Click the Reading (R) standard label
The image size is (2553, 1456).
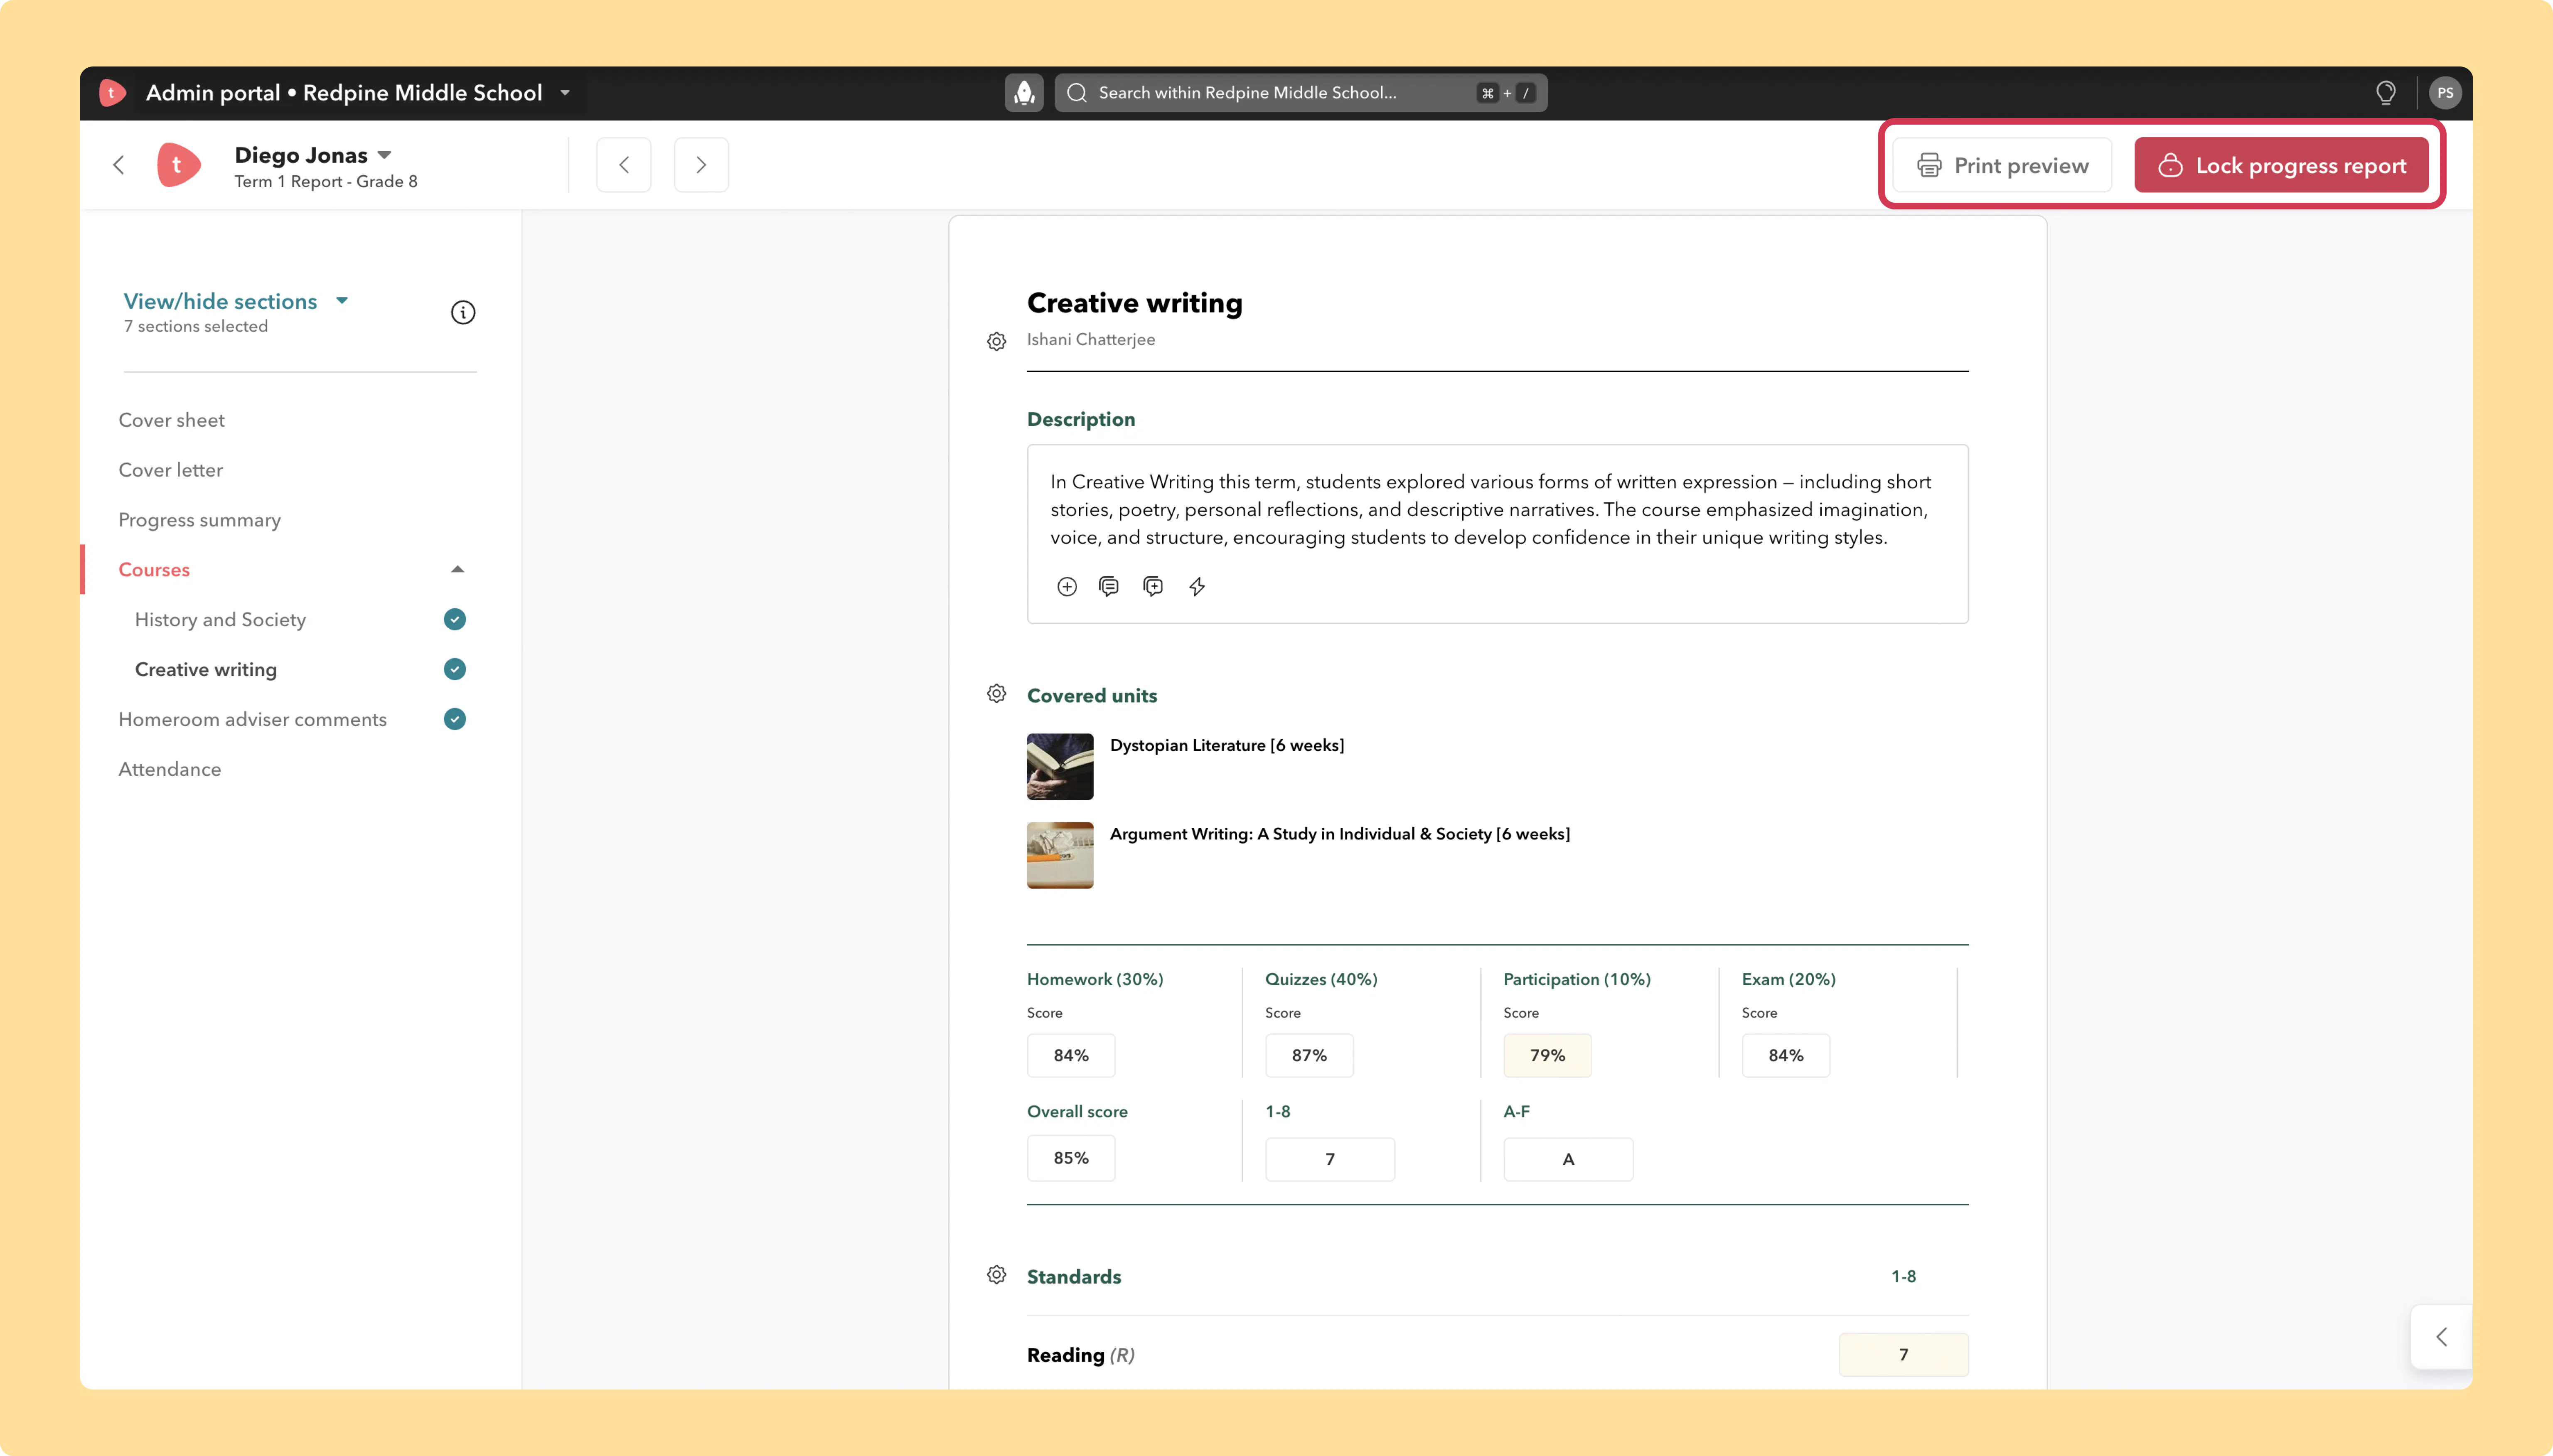point(1081,1356)
